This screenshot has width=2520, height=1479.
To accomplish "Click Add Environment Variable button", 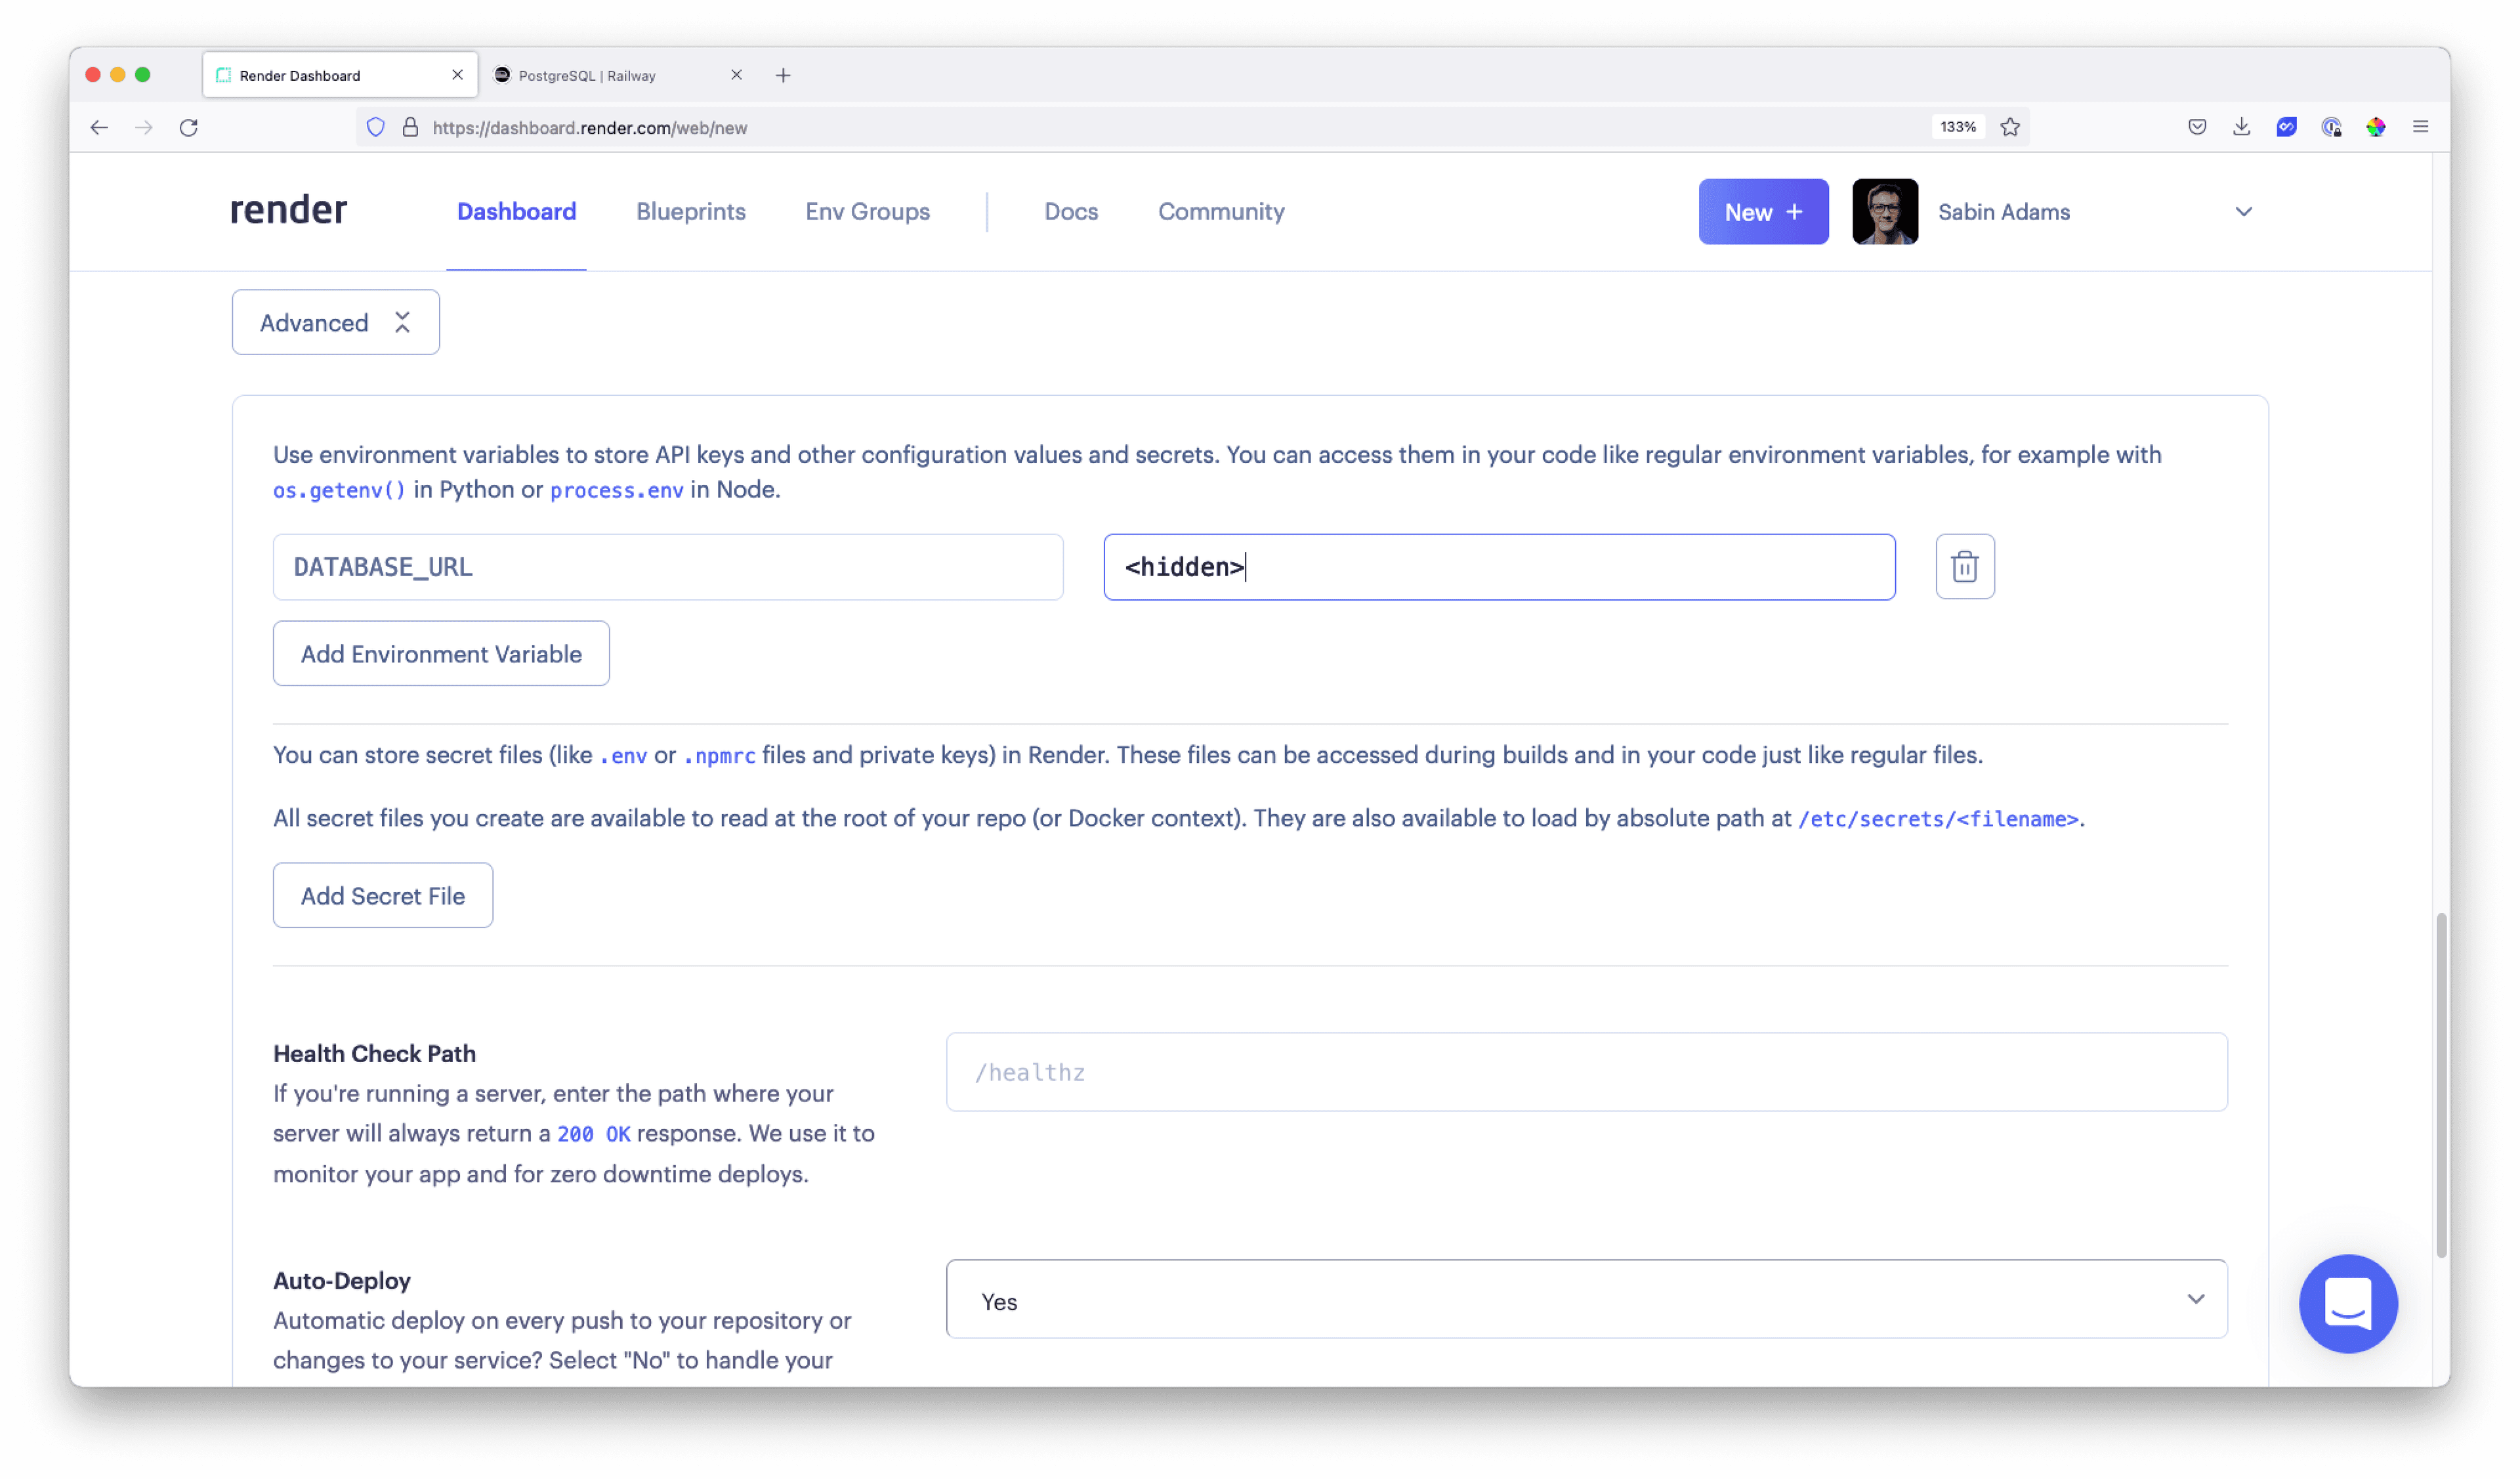I will 441,653.
